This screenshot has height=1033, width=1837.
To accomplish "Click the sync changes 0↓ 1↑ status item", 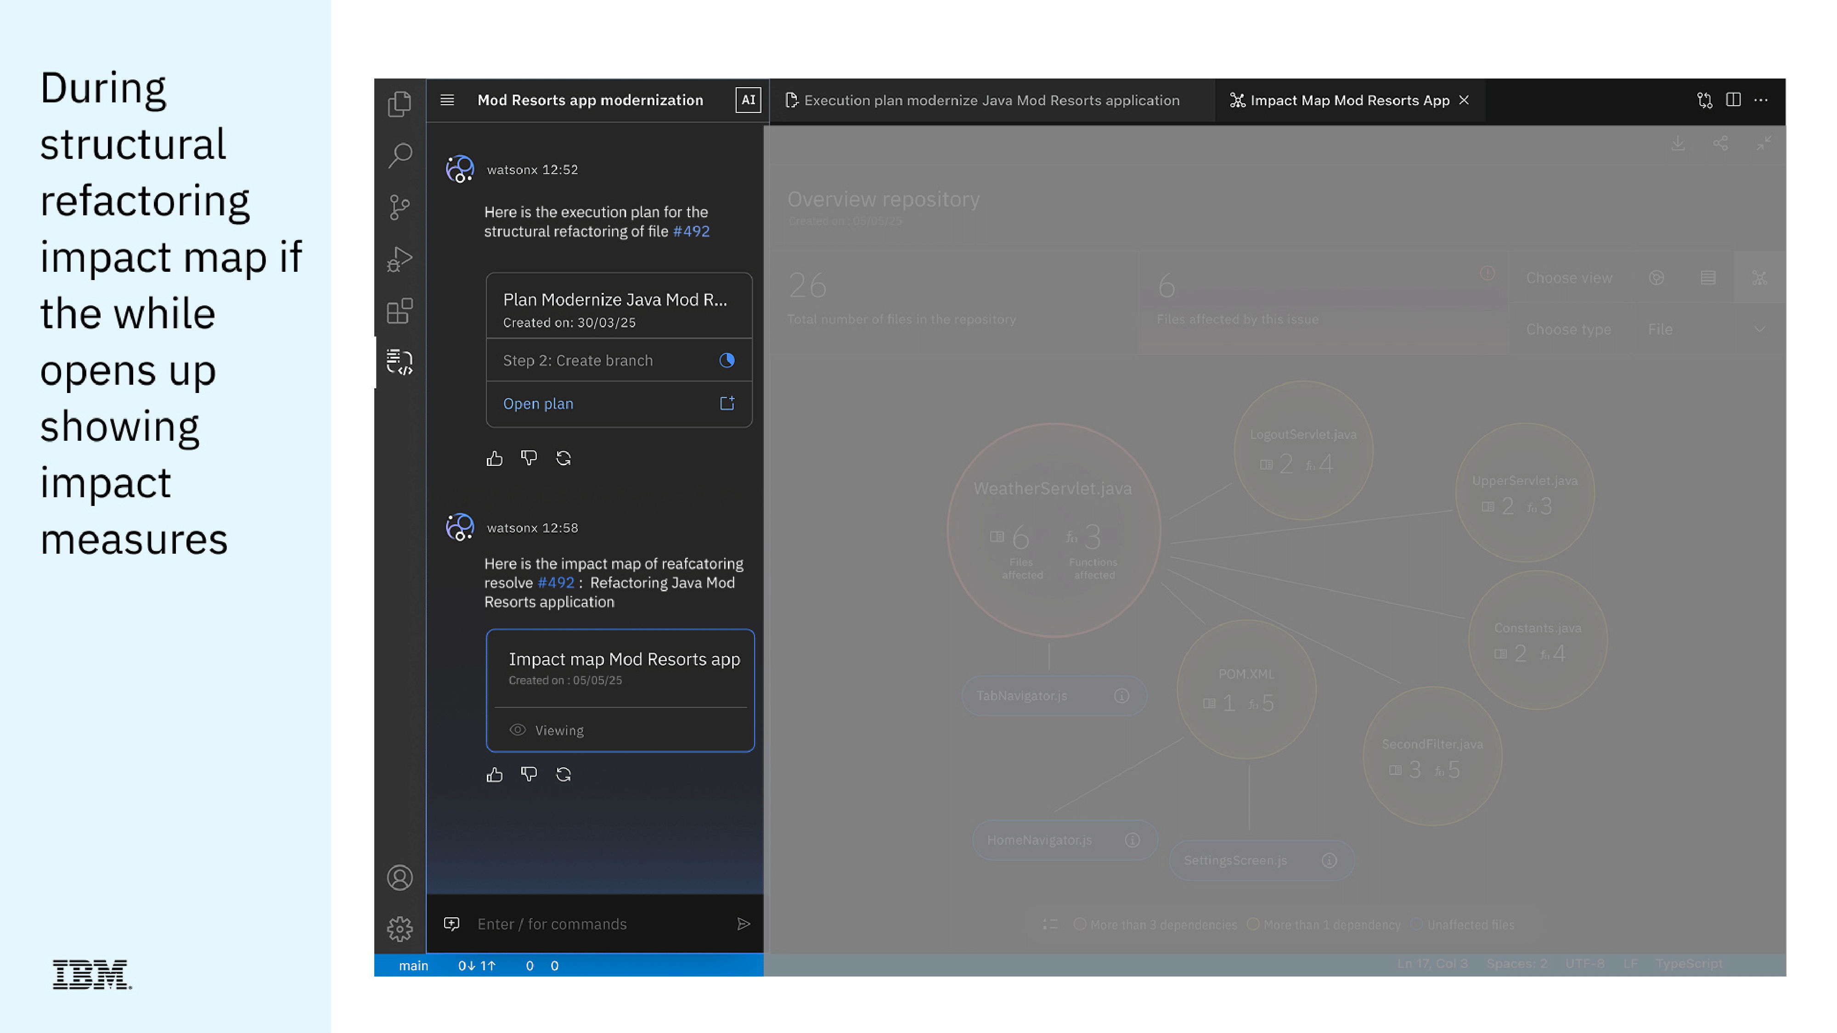I will tap(476, 966).
